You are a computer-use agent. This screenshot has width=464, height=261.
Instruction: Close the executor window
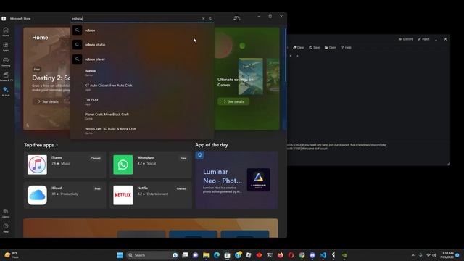point(445,39)
